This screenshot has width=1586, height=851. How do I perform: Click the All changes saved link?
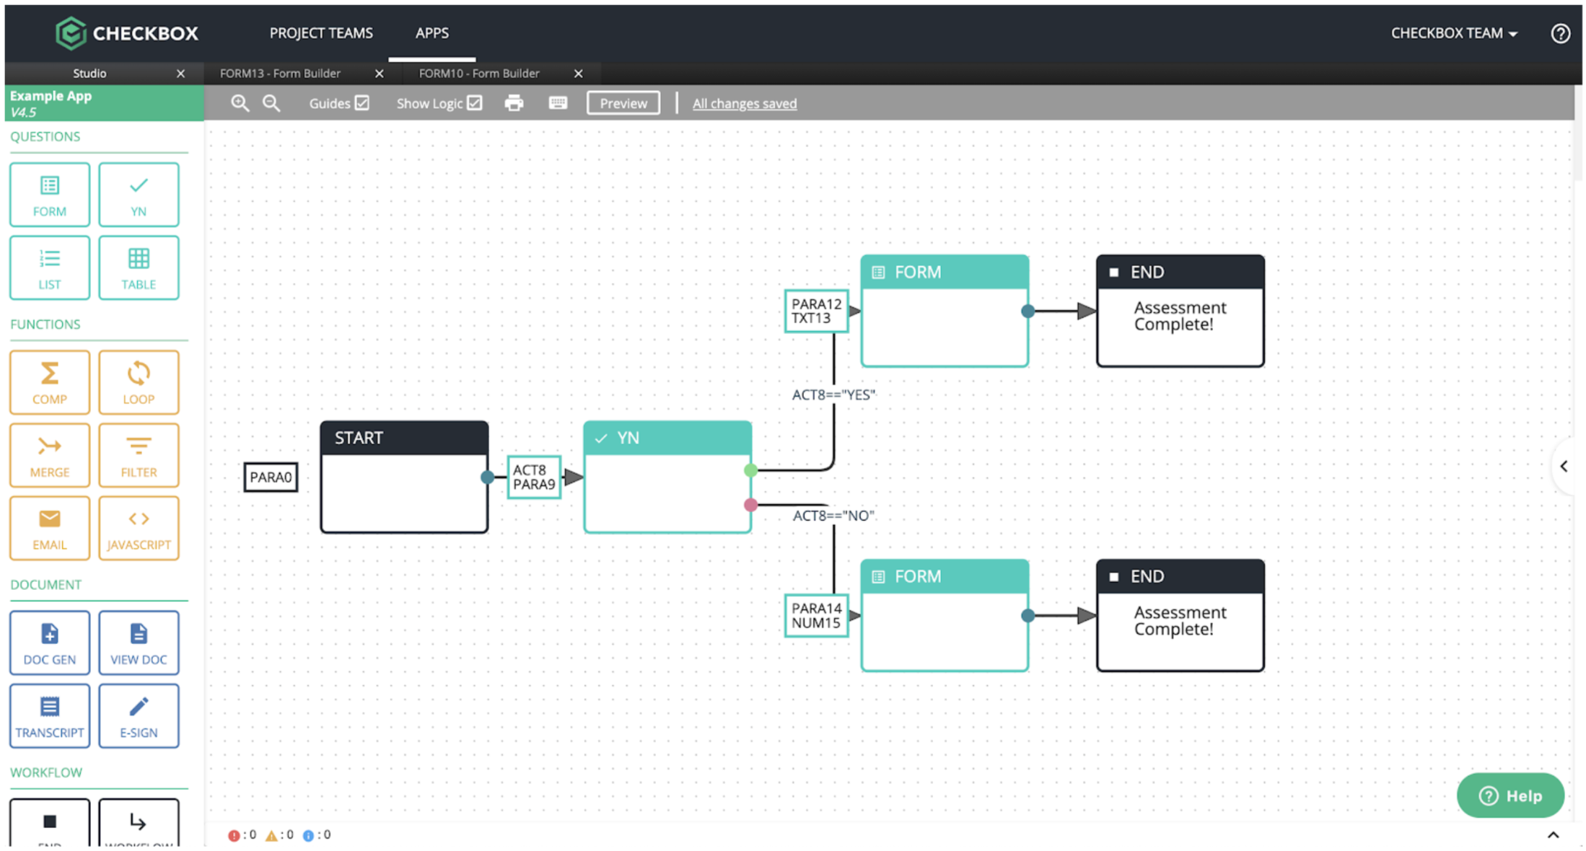pyautogui.click(x=745, y=103)
